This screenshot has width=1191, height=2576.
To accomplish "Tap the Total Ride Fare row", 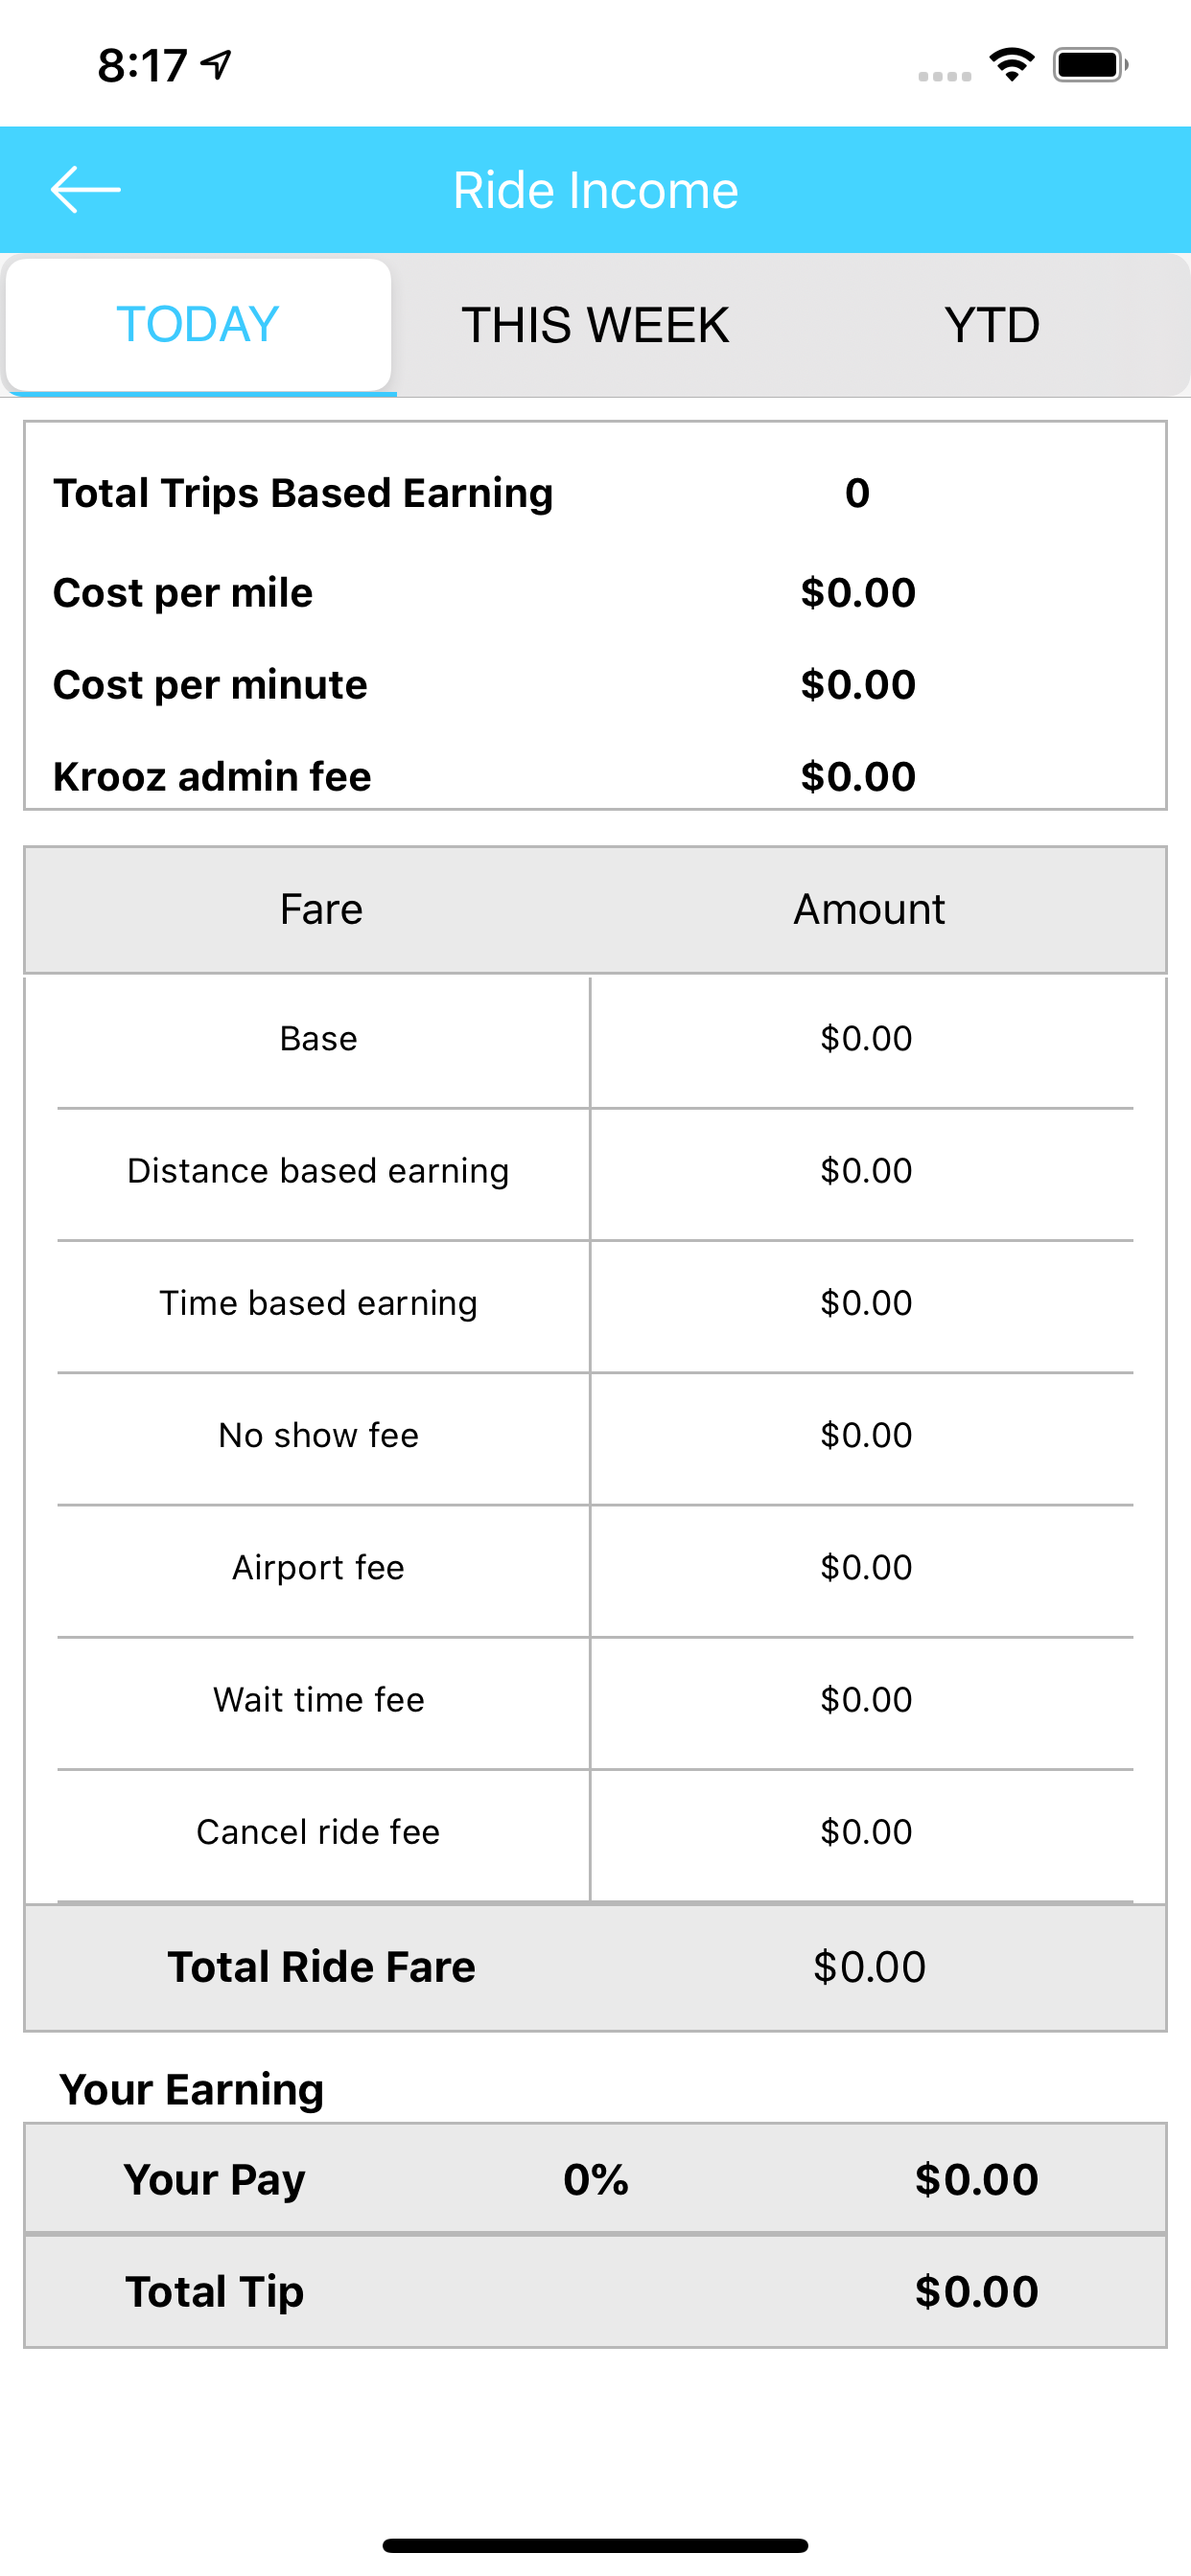I will pyautogui.click(x=595, y=1967).
